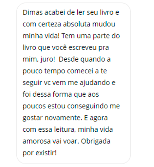Select the word "acabei" in the first line
Viewport: 154px width, 167px height.
(x=55, y=12)
